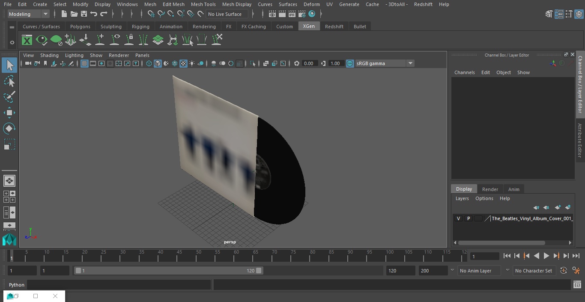Choose the Paint selection tool

(9, 97)
